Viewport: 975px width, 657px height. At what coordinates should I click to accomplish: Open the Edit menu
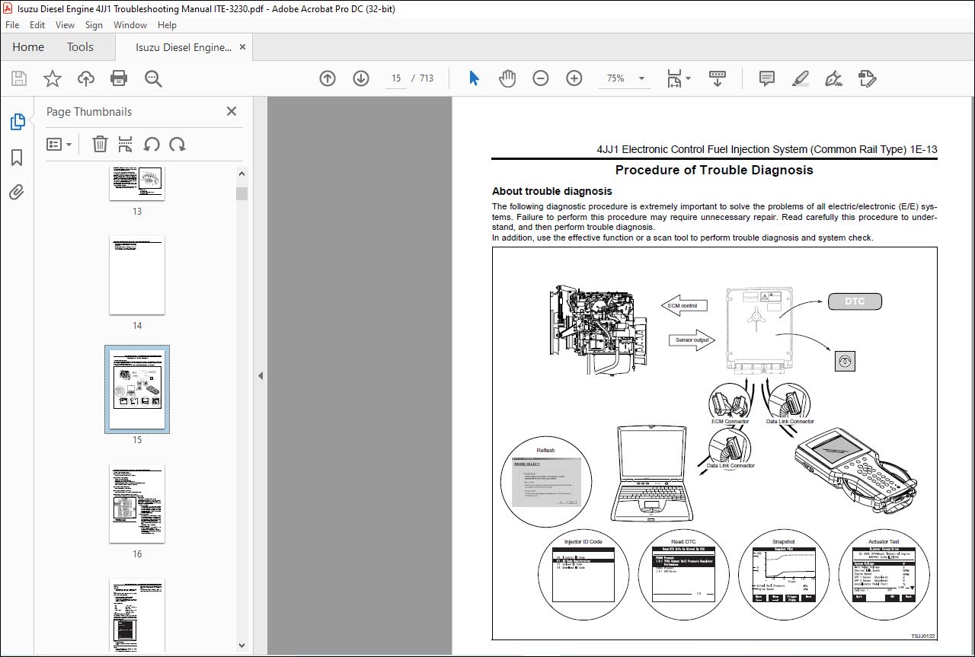coord(37,24)
